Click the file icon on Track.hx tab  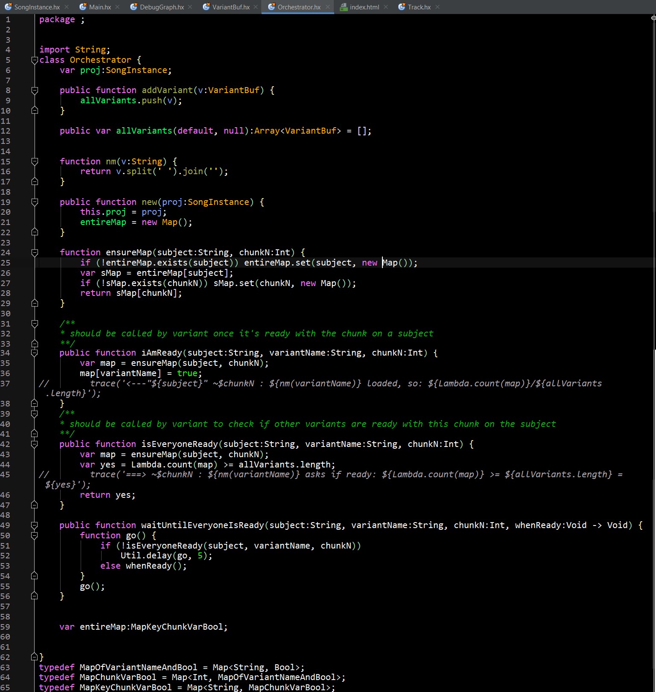point(402,7)
